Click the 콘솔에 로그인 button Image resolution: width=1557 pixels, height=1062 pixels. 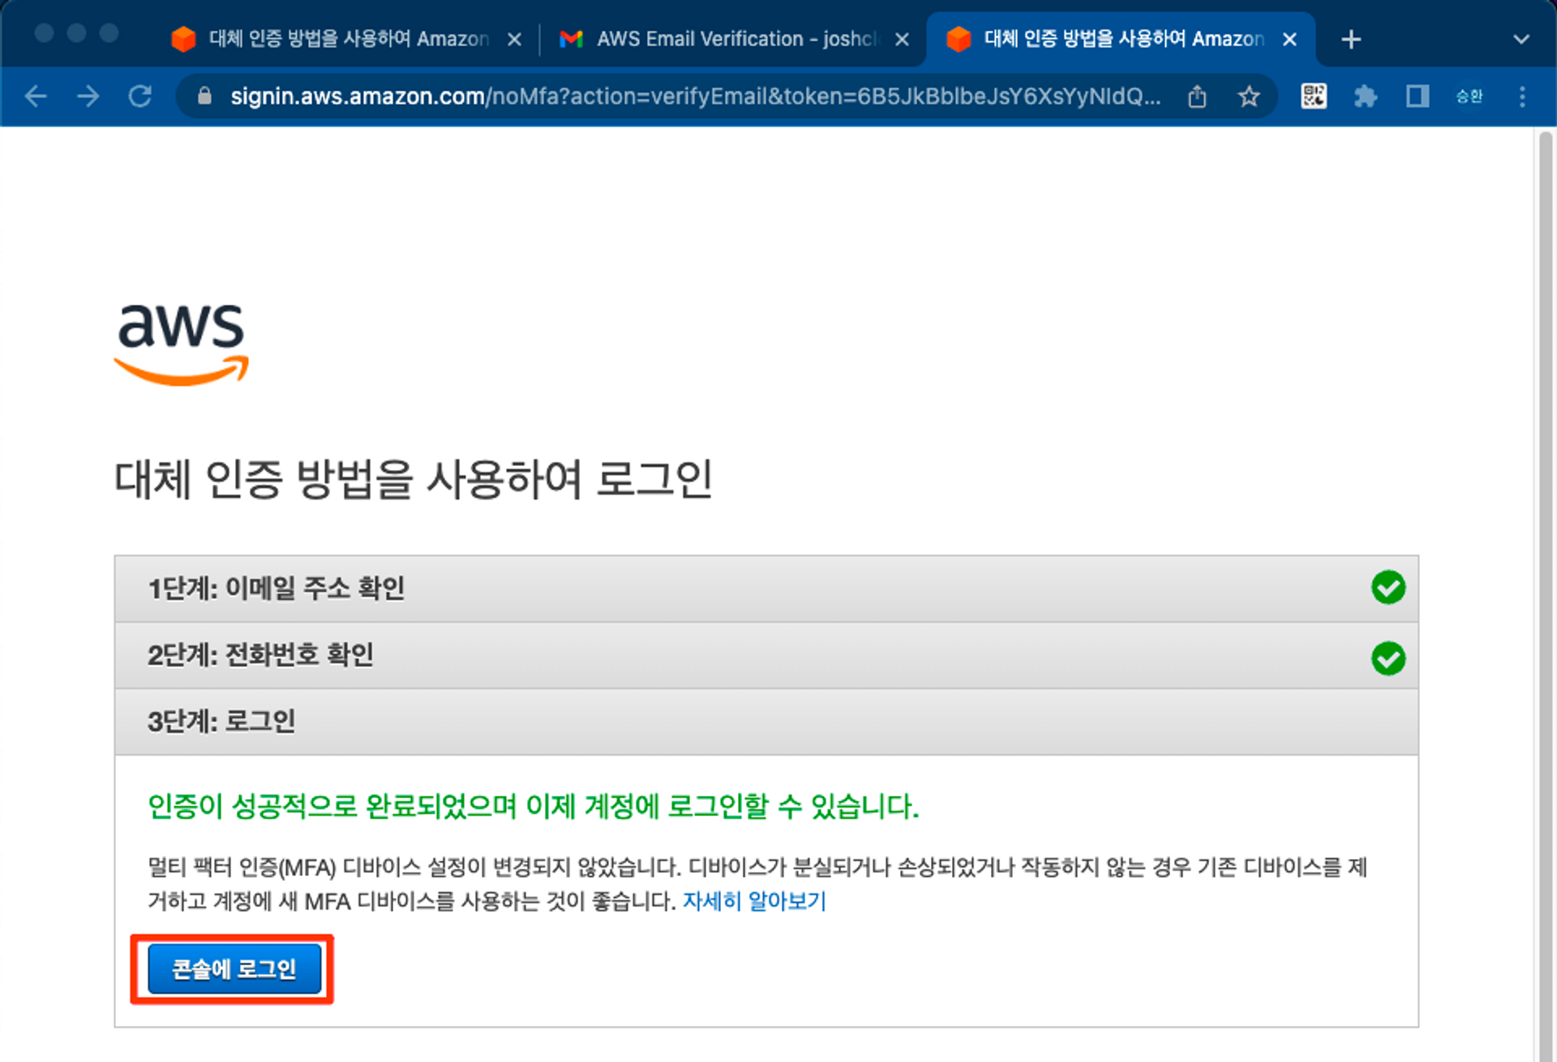pos(234,969)
